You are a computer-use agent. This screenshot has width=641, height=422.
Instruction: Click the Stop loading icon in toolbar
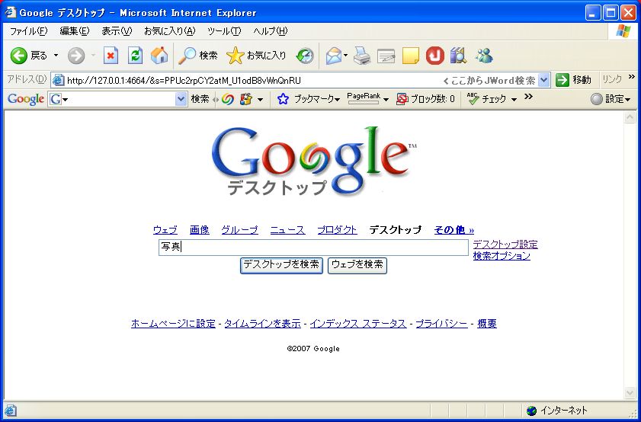[x=111, y=56]
